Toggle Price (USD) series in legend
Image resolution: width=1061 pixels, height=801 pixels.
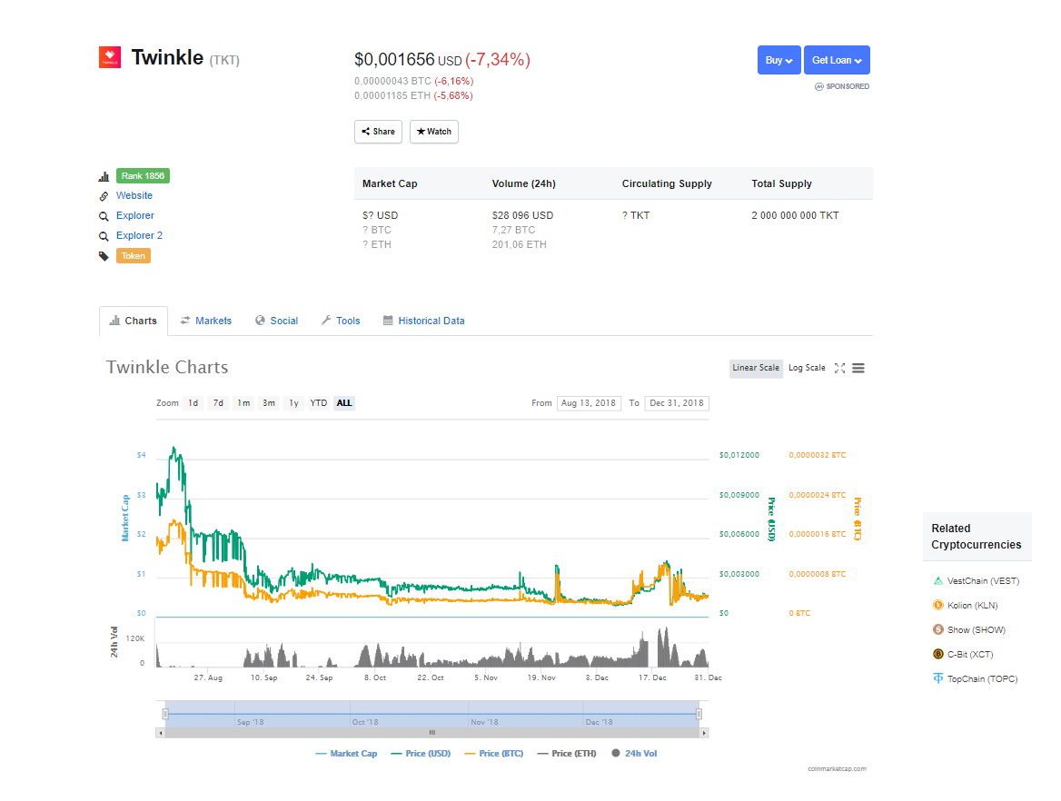tap(421, 754)
